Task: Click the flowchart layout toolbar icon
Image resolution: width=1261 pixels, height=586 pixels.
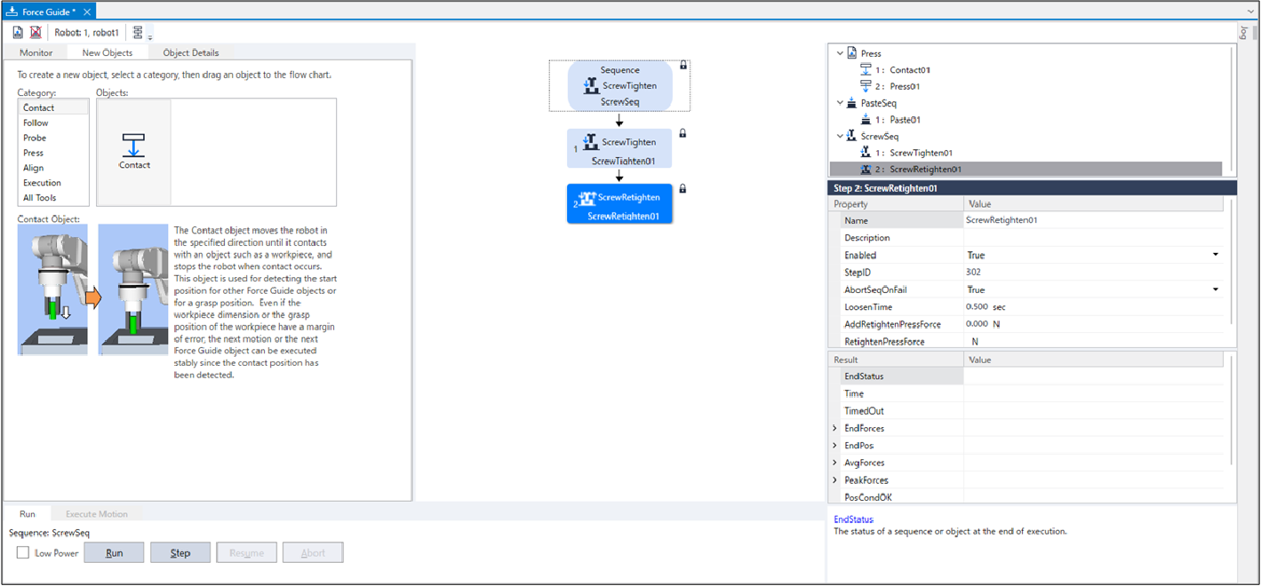Action: (x=138, y=32)
